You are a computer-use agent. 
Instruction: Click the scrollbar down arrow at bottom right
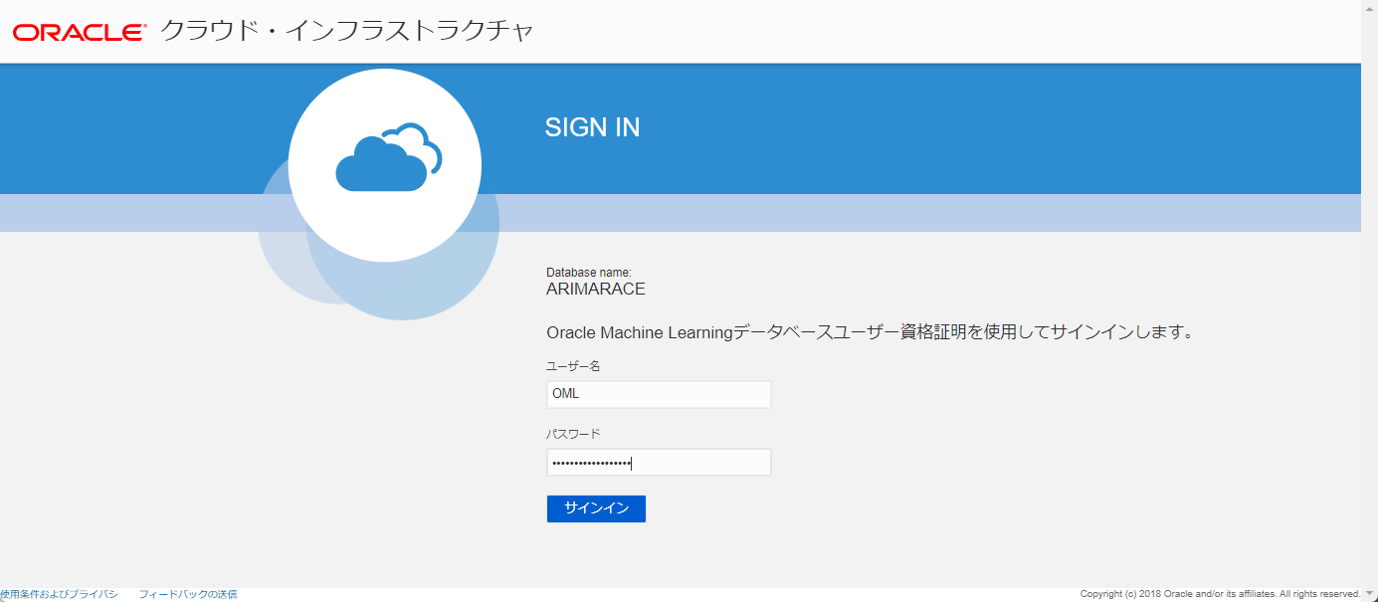tap(1370, 594)
